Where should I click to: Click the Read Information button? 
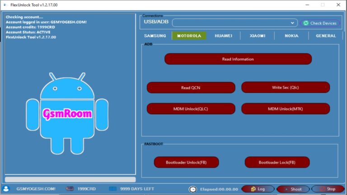coord(238,59)
